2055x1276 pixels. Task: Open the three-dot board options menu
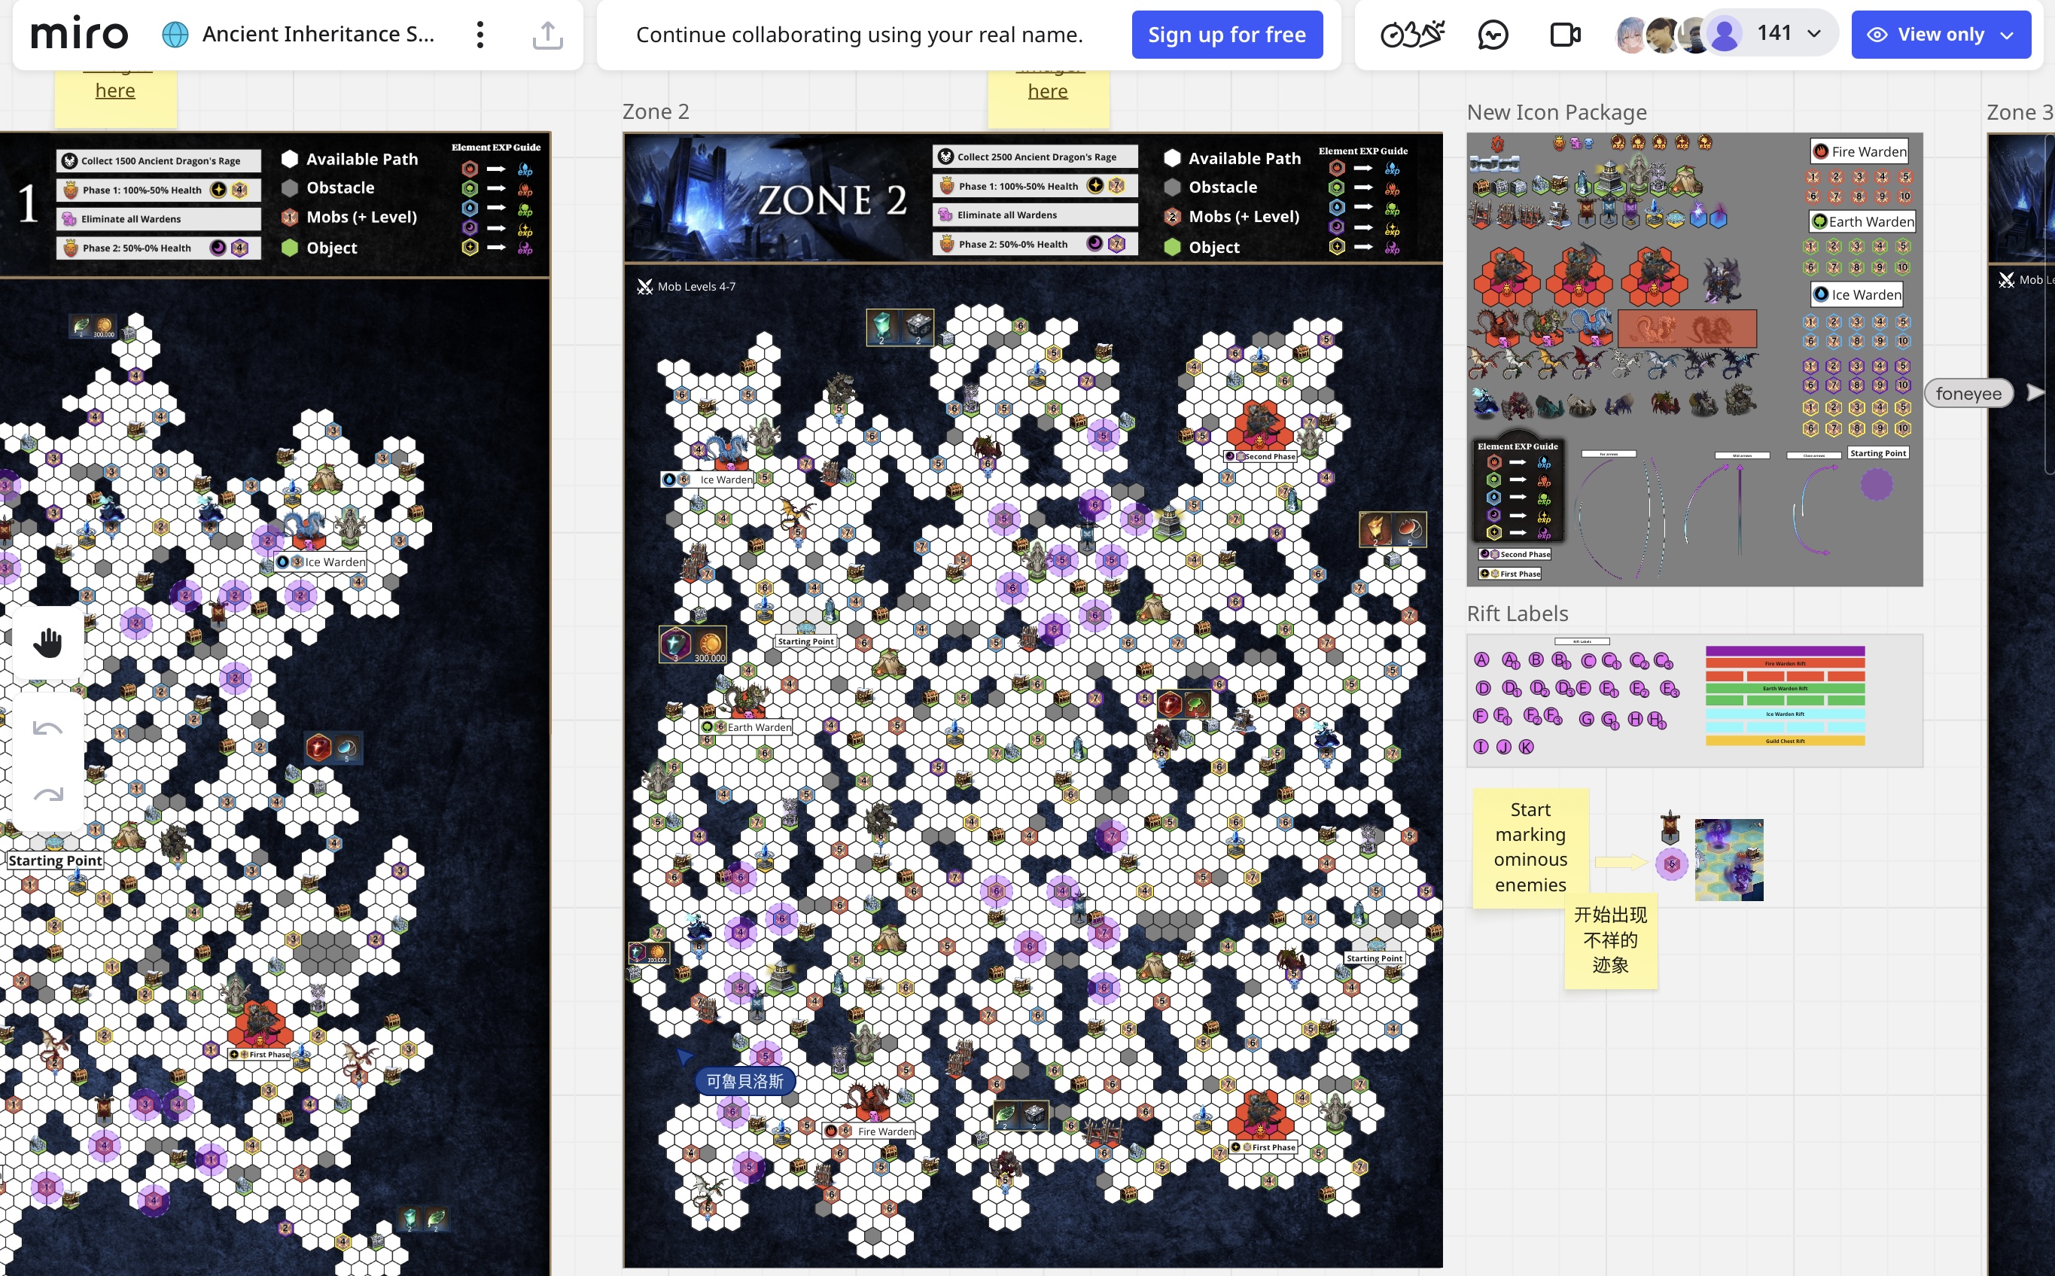click(x=480, y=35)
